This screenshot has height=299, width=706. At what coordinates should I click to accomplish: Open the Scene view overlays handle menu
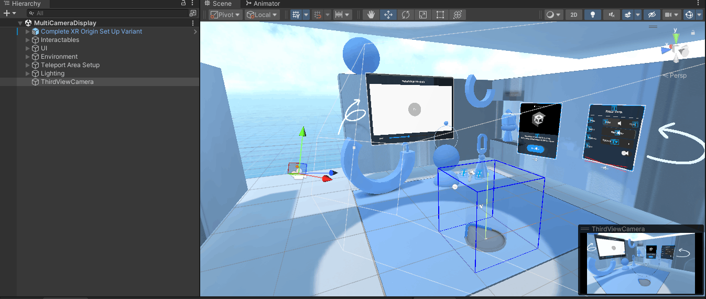click(x=653, y=26)
